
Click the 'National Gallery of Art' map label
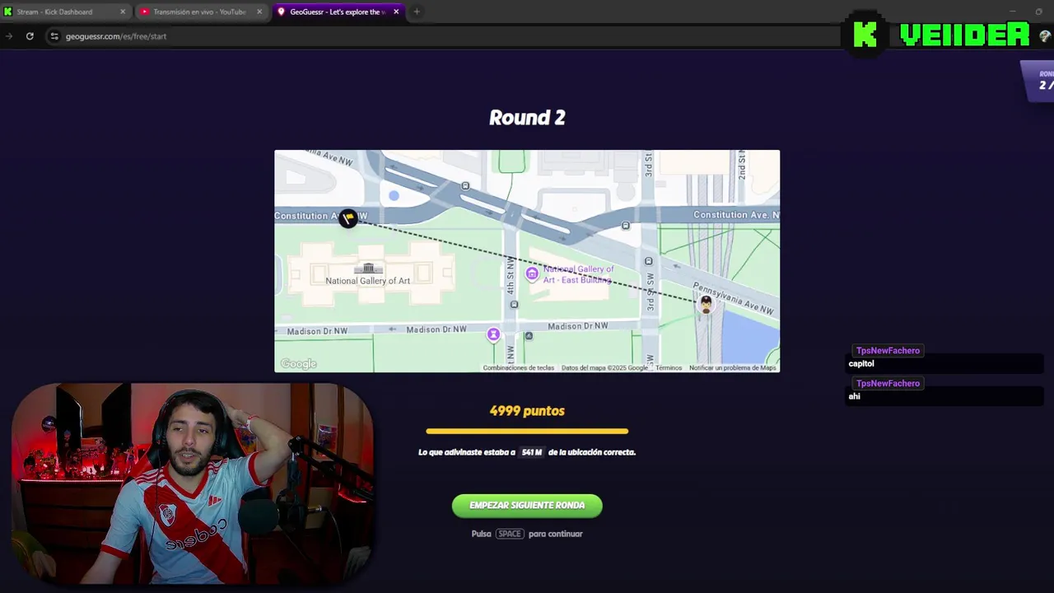[367, 281]
